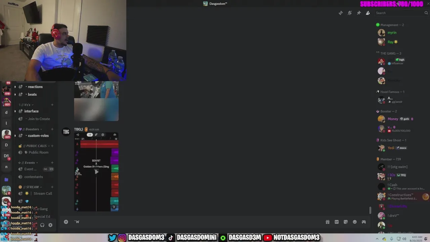Open the sticker picker
The height and width of the screenshot is (242, 430).
(346, 222)
